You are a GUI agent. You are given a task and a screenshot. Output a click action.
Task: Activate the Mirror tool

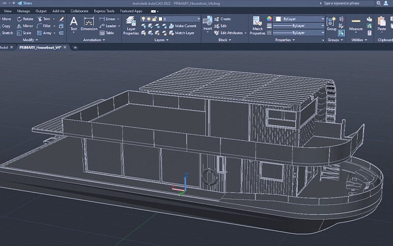[25, 26]
